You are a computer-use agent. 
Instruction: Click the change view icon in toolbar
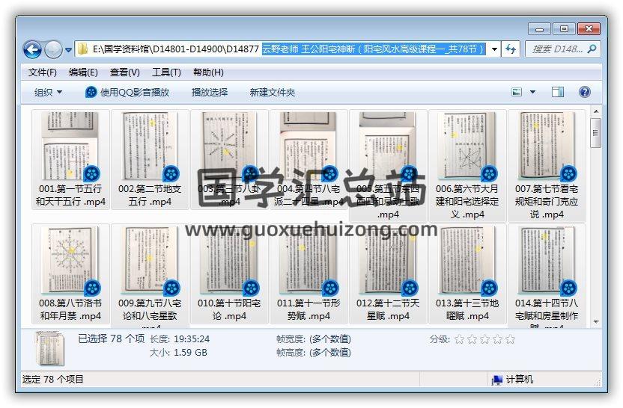517,92
